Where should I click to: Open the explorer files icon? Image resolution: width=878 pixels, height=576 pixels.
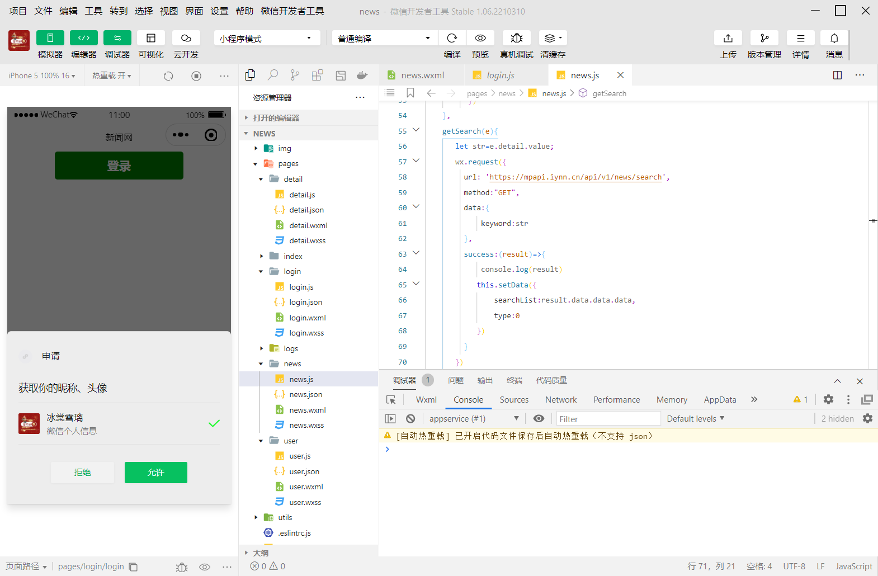(250, 75)
